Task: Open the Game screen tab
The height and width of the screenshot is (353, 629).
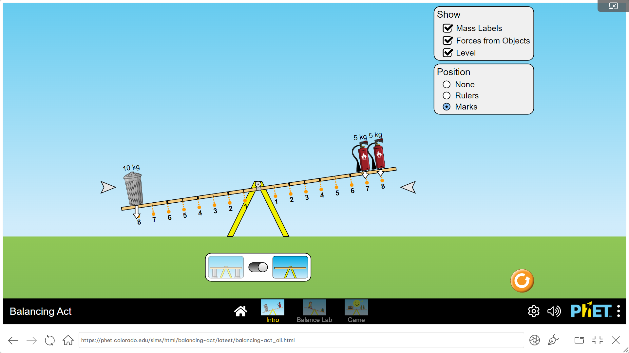Action: (356, 311)
